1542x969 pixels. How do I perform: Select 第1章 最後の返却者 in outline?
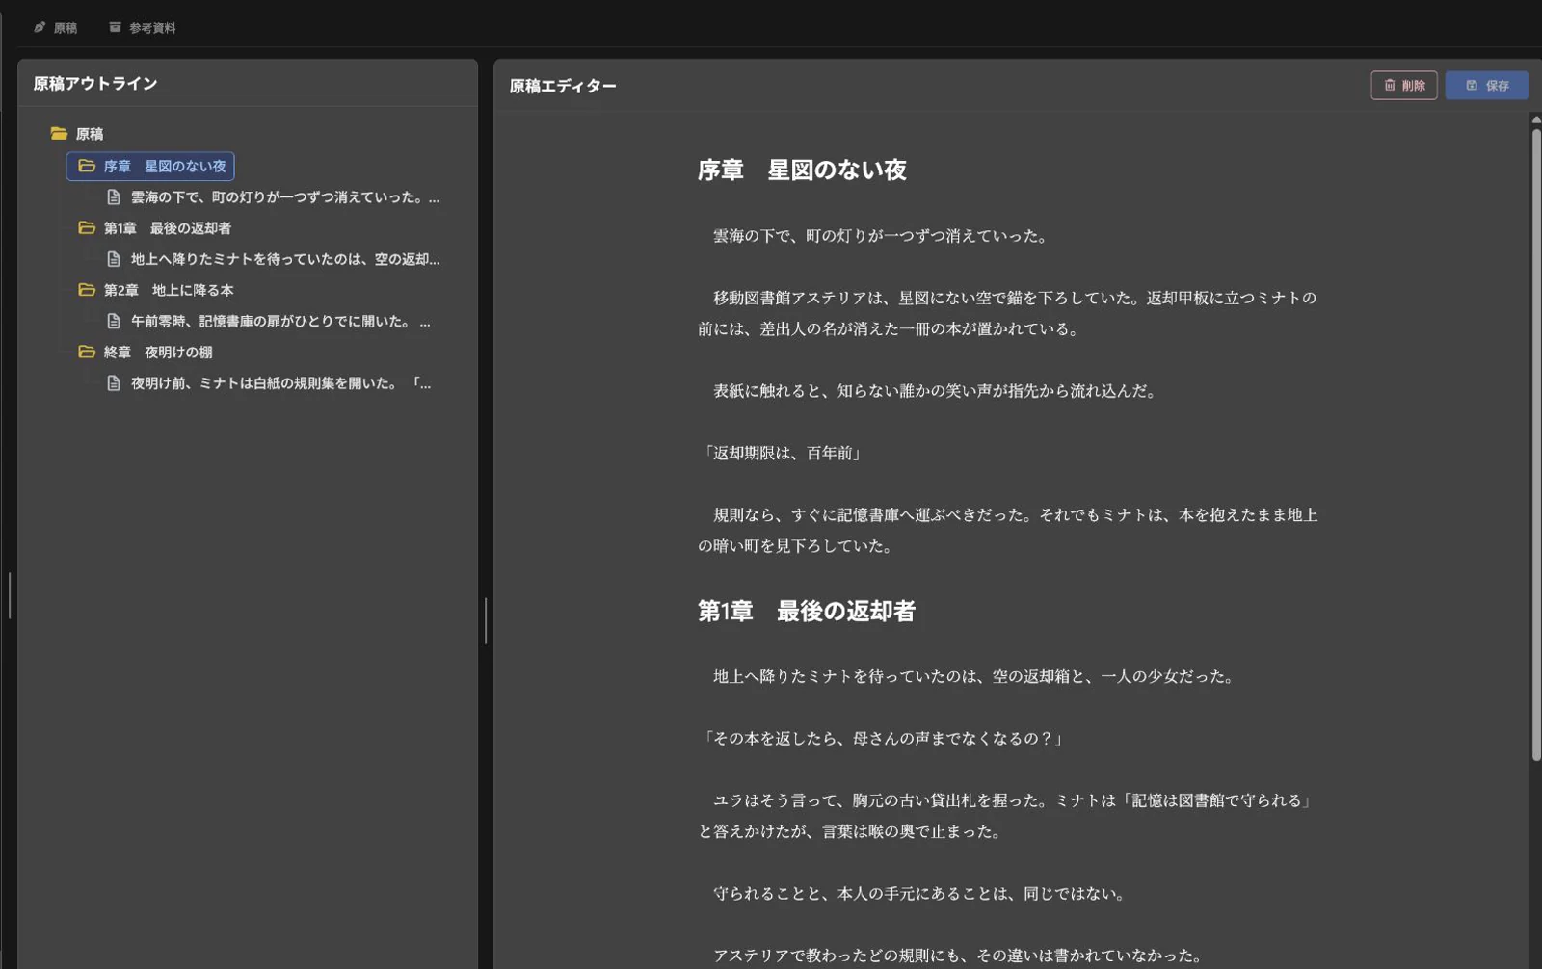[x=168, y=228]
